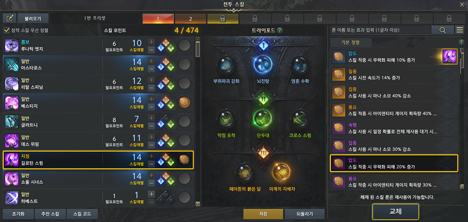The image size is (468, 222).
Task: Click the 저장 save button
Action: point(263,214)
